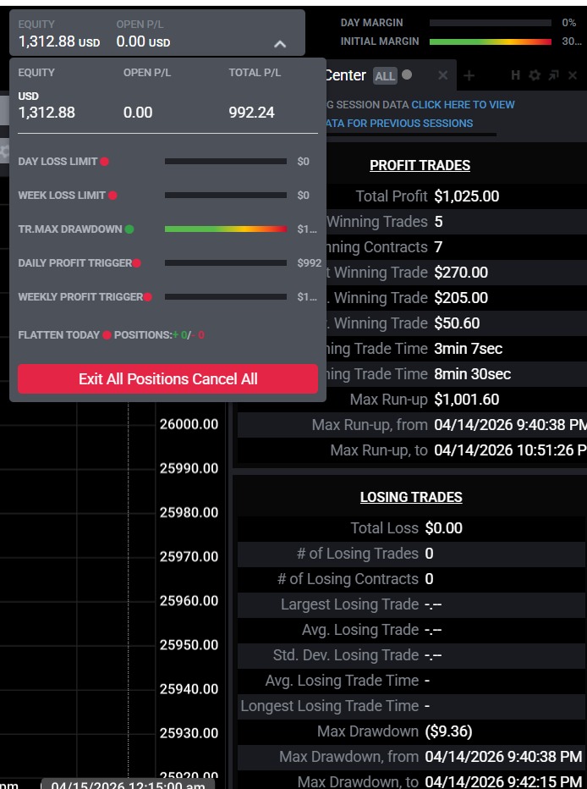The height and width of the screenshot is (789, 587).
Task: Open the ALL accounts filter badge
Action: coord(385,76)
